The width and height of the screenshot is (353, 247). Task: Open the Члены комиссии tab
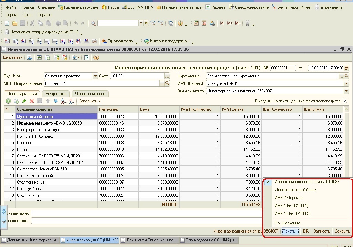[90, 93]
